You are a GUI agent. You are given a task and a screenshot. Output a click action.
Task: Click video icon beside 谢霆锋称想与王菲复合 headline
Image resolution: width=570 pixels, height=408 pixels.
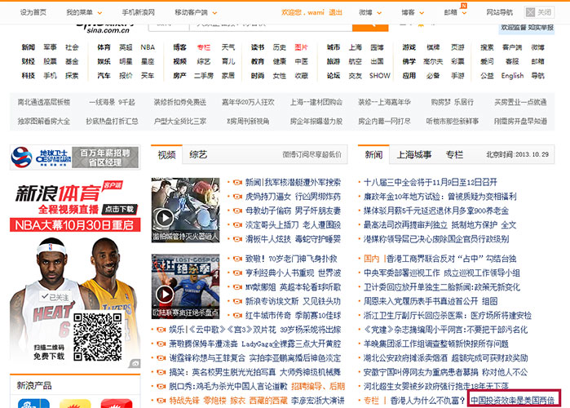click(161, 358)
